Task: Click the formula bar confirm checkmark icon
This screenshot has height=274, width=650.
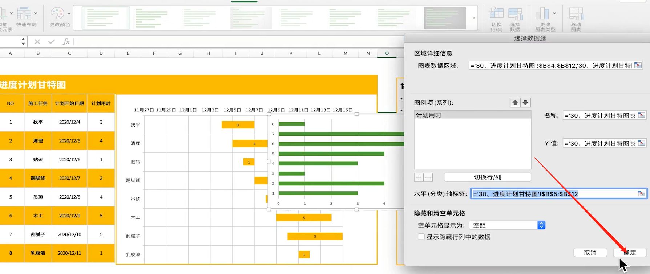Action: coord(52,42)
